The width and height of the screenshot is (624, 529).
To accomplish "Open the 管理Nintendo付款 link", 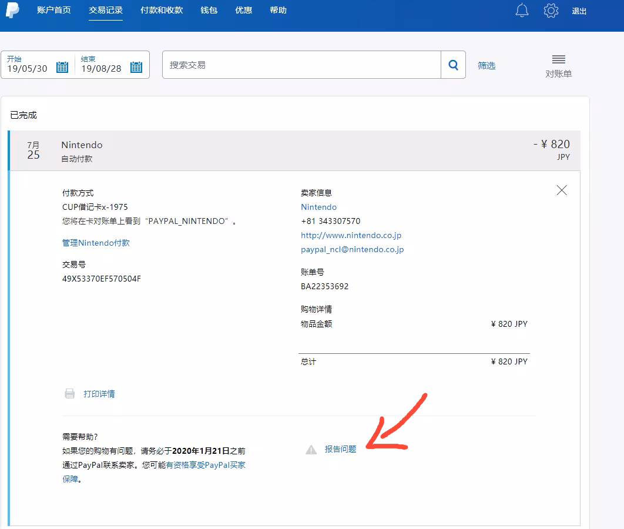I will point(96,243).
